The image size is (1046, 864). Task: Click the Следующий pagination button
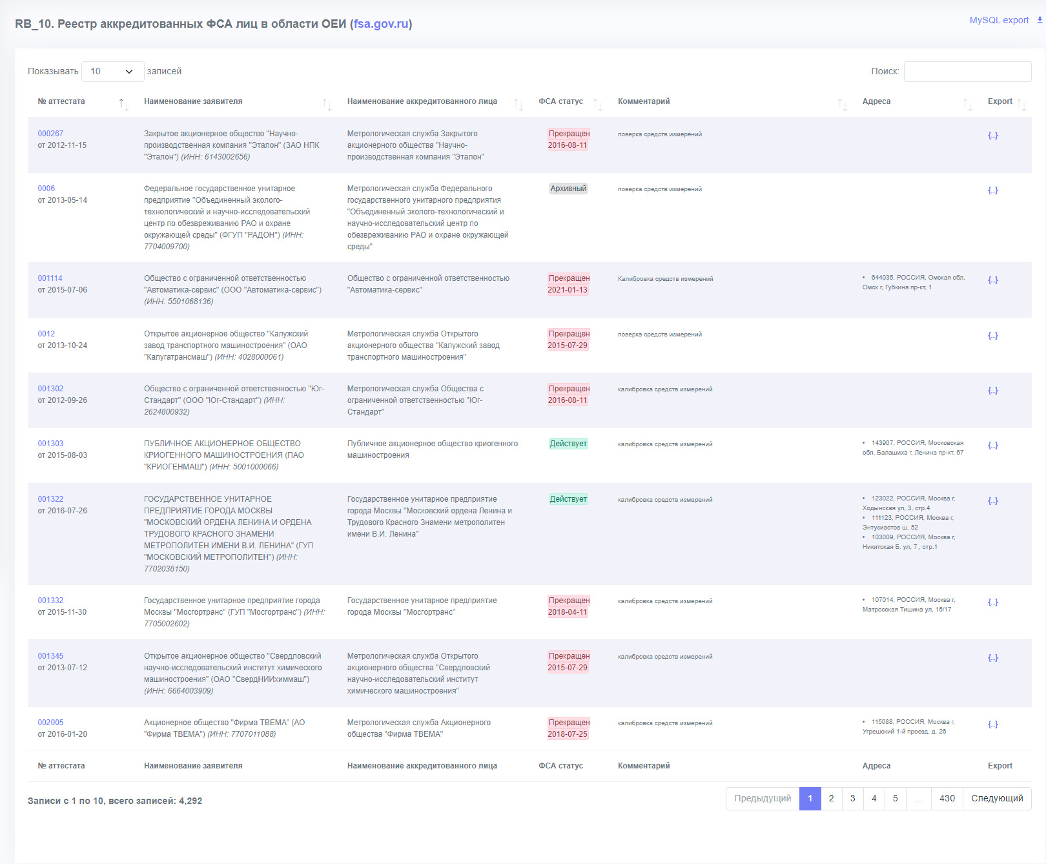[x=997, y=799]
